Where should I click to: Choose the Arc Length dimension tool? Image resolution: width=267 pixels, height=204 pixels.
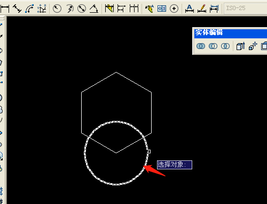29,9
